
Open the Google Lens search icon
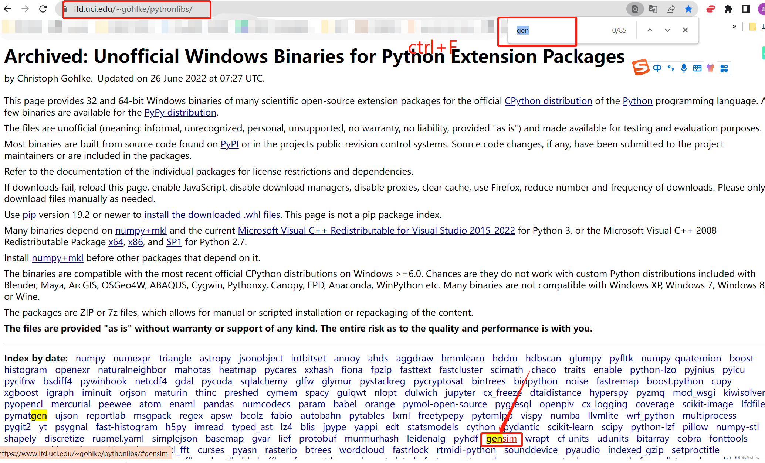click(x=635, y=9)
